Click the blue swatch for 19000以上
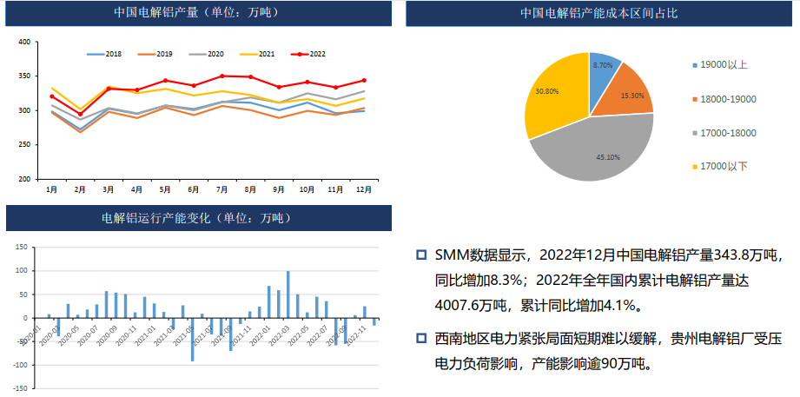This screenshot has height=397, width=800. click(x=694, y=65)
